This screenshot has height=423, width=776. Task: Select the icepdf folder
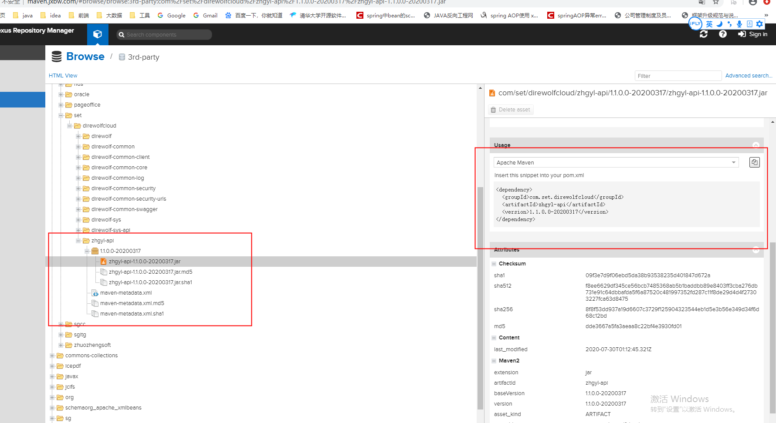(73, 366)
